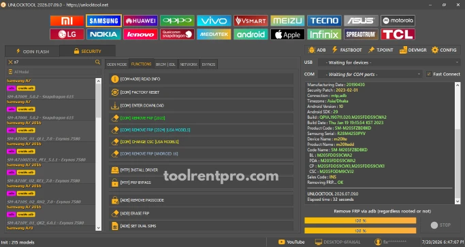Switch to the ODIN FLASH tab
465x247 pixels.
pos(32,51)
